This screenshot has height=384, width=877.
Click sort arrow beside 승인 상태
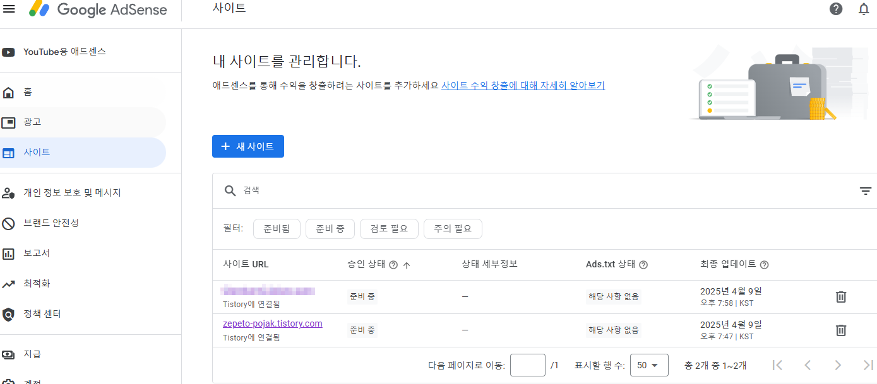[407, 265]
